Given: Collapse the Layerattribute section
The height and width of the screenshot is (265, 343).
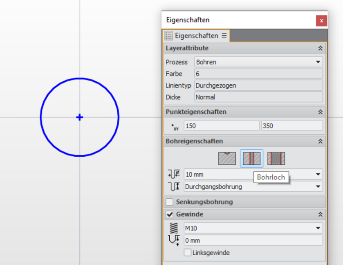Looking at the screenshot, I should [320, 48].
